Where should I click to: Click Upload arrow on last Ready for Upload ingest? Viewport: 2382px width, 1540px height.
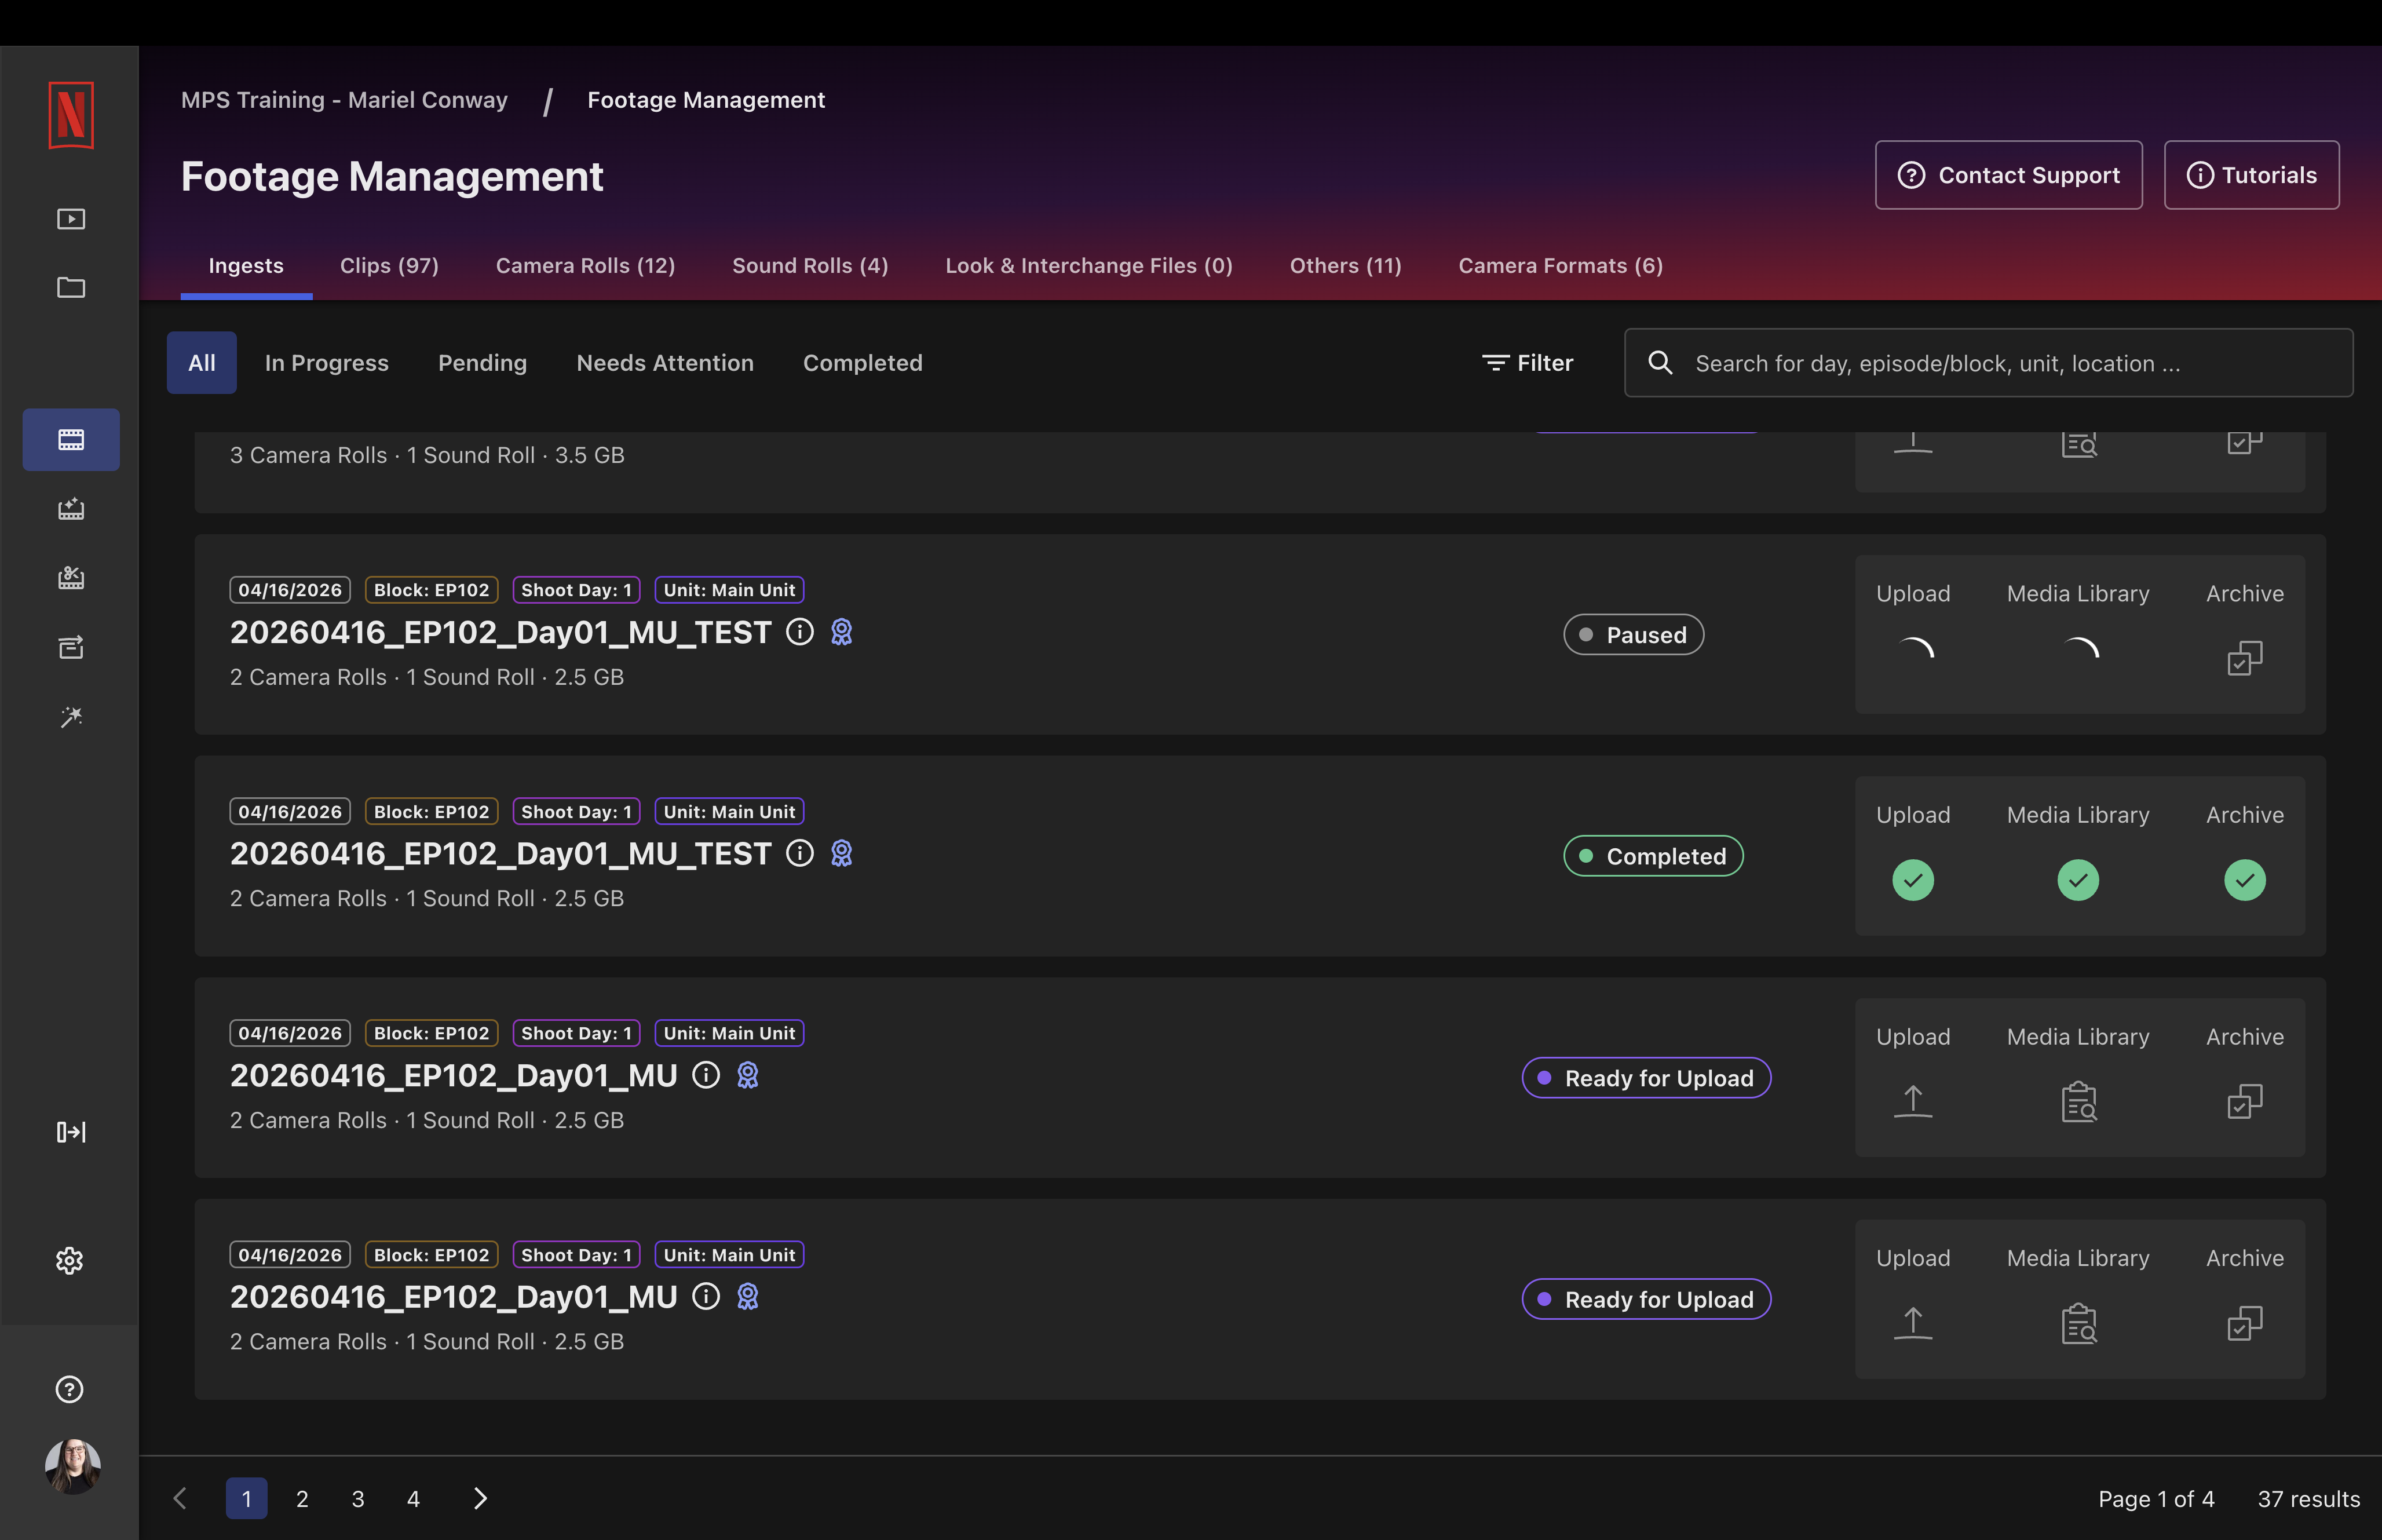coord(1913,1323)
